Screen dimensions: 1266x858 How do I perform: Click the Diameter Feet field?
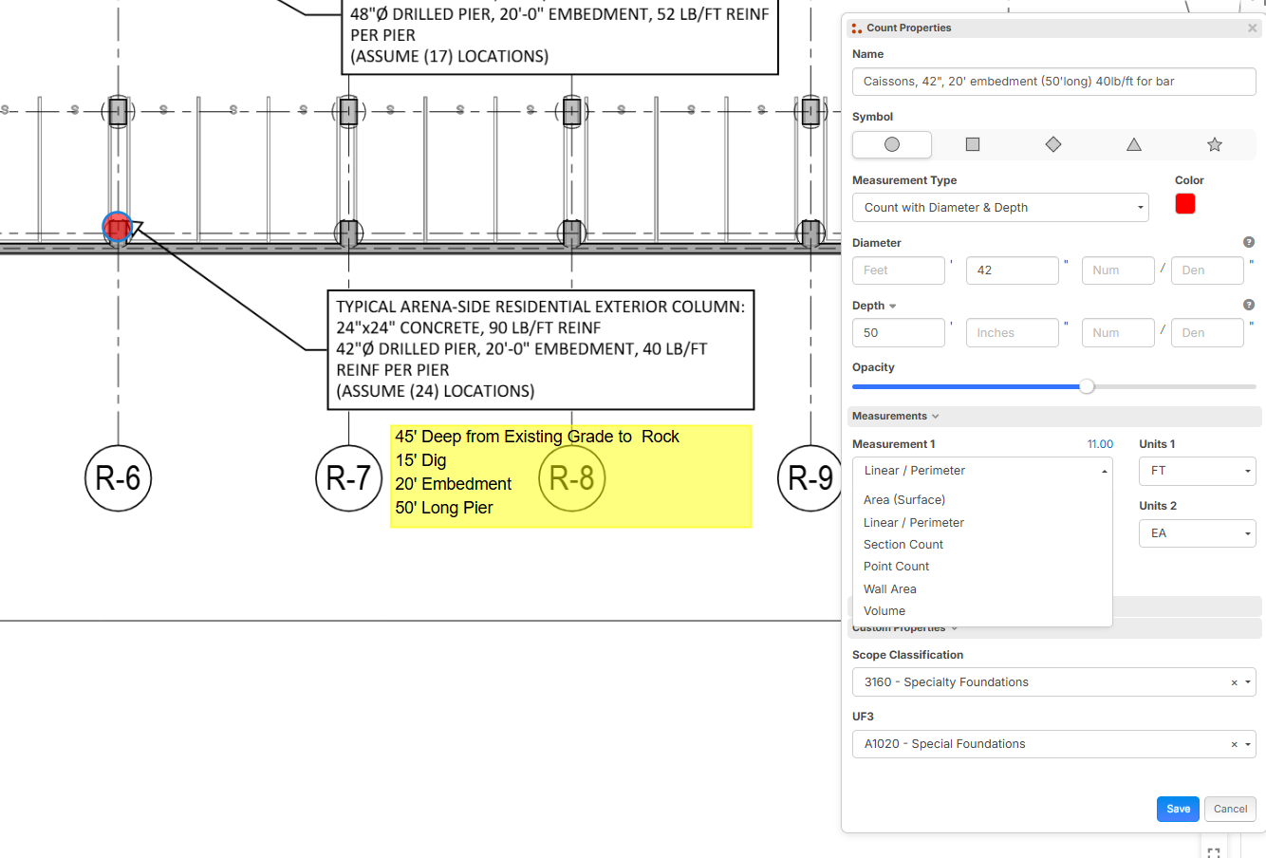[899, 270]
